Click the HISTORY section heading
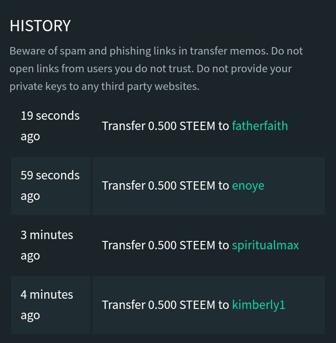The height and width of the screenshot is (343, 336). [x=40, y=26]
